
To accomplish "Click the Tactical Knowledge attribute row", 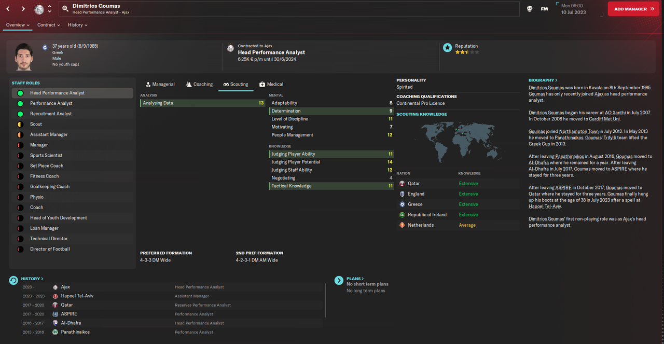I will pyautogui.click(x=331, y=186).
